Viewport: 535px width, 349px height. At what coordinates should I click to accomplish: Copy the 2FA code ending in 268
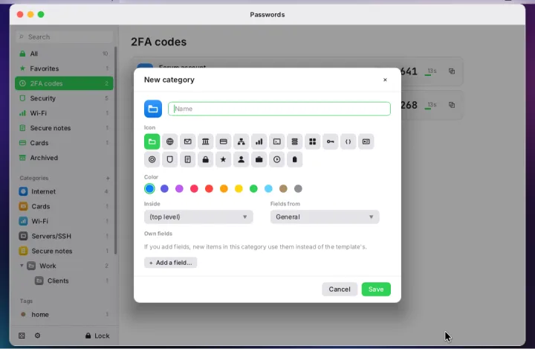(x=452, y=105)
